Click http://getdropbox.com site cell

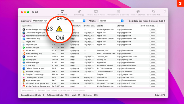pos(127,56)
